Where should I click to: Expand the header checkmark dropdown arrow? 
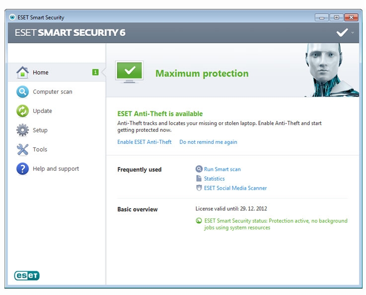coord(353,33)
